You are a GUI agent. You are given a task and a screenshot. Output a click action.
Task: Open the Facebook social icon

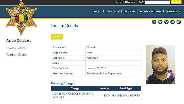pyautogui.click(x=154, y=22)
